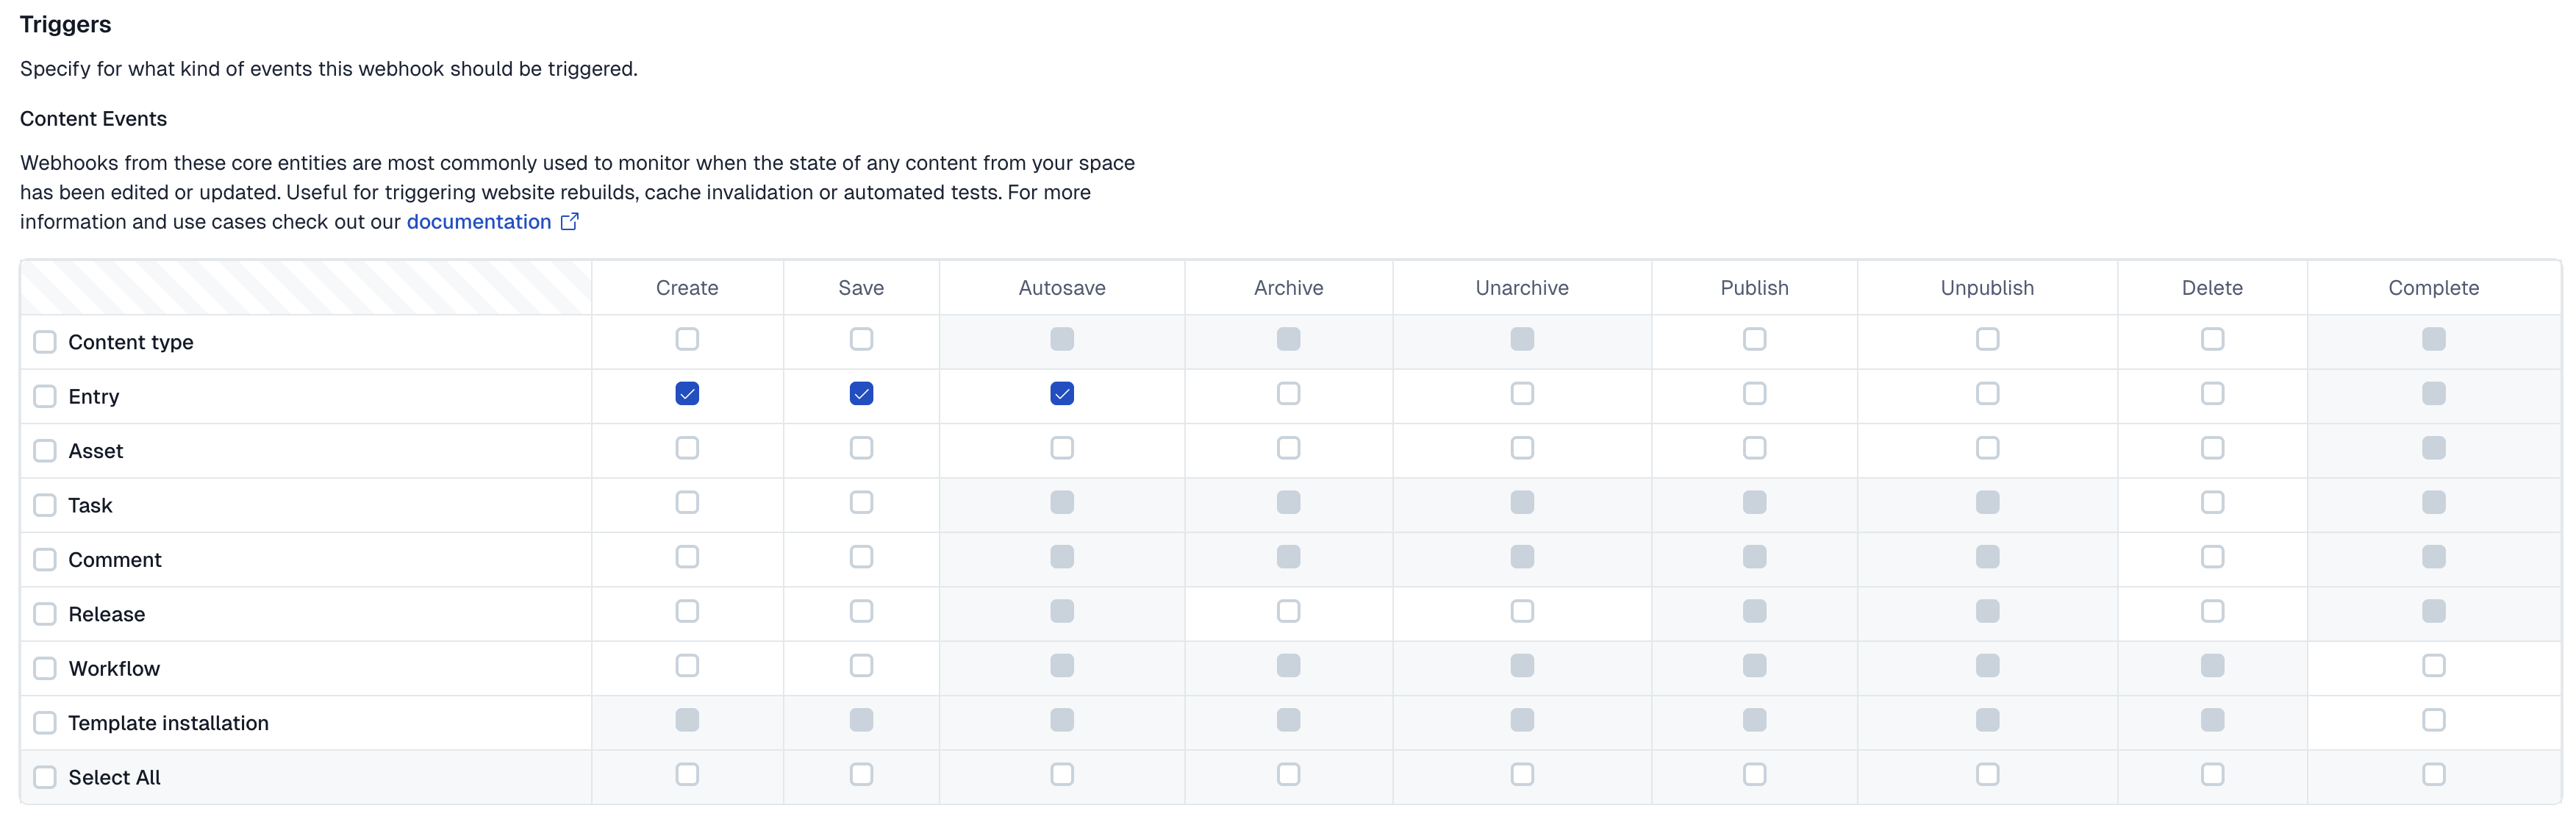
Task: Tick the Release row checkbox
Action: pos(45,614)
